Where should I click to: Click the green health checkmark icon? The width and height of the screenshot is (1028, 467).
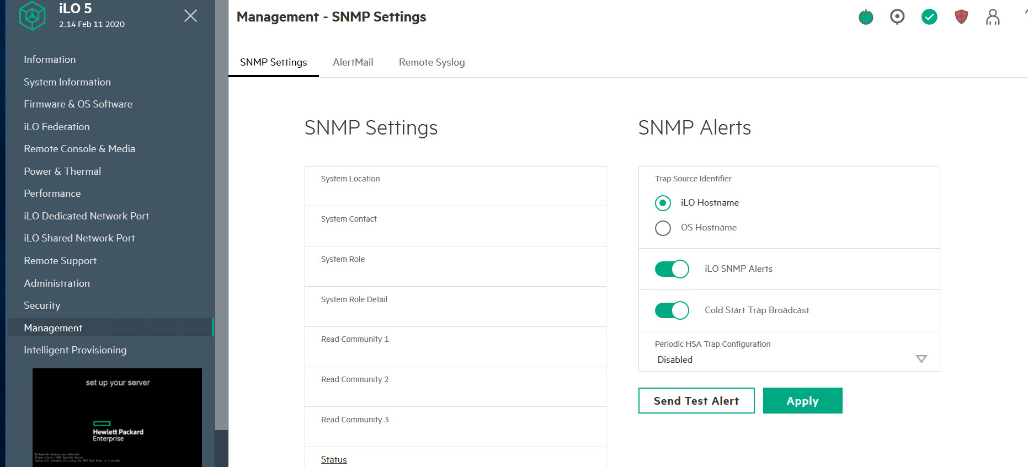click(929, 17)
